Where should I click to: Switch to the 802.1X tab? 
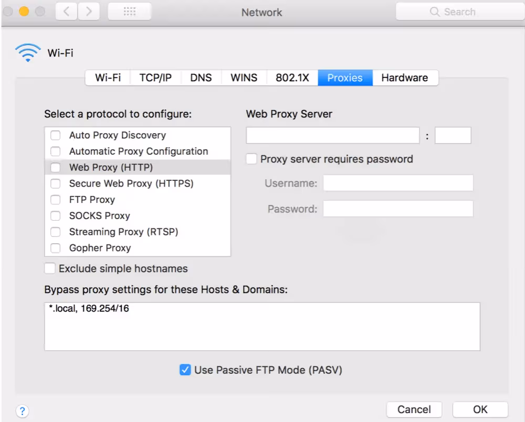(x=292, y=78)
